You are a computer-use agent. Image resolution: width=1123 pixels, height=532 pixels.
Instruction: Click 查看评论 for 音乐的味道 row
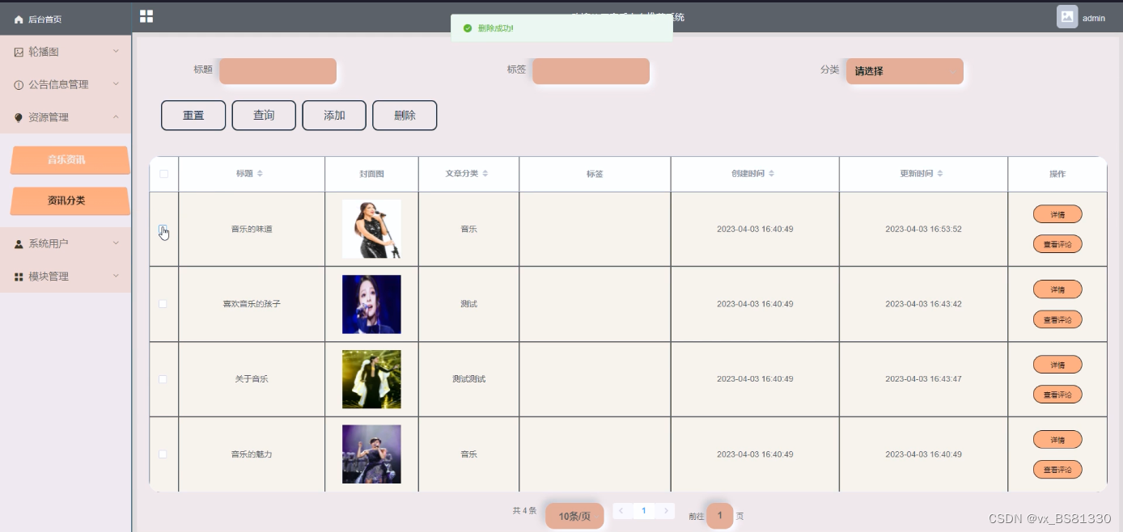tap(1057, 244)
